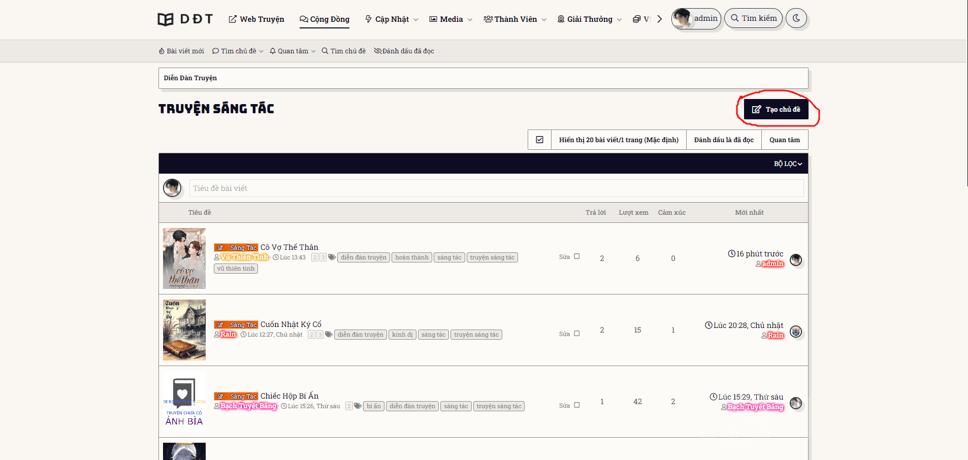This screenshot has height=460, width=968.
Task: Open the Tìm kiếm search button
Action: pyautogui.click(x=753, y=18)
